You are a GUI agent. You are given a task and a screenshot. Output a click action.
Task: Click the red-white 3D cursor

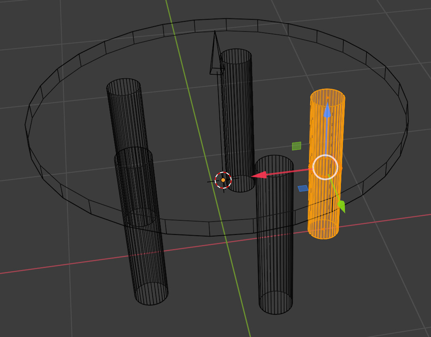[223, 180]
